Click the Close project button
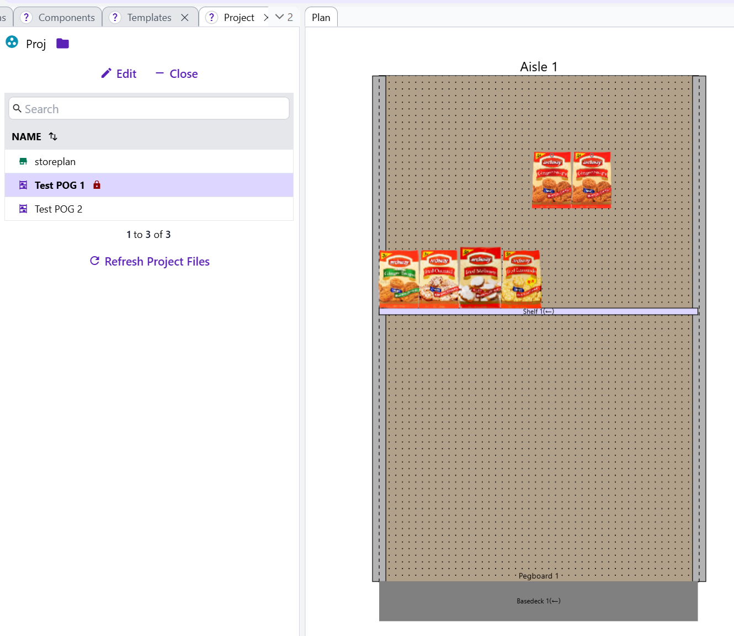The image size is (734, 636). click(177, 73)
